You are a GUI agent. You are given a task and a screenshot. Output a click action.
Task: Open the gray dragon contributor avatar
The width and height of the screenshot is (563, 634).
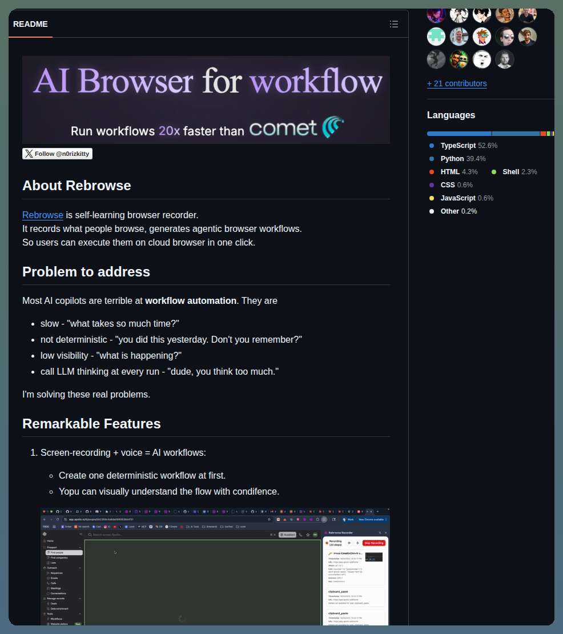pos(436,59)
